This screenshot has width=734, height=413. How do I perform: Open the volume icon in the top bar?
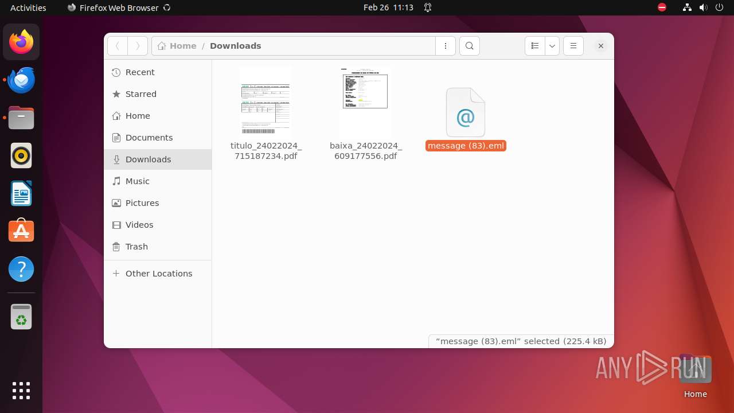click(703, 7)
